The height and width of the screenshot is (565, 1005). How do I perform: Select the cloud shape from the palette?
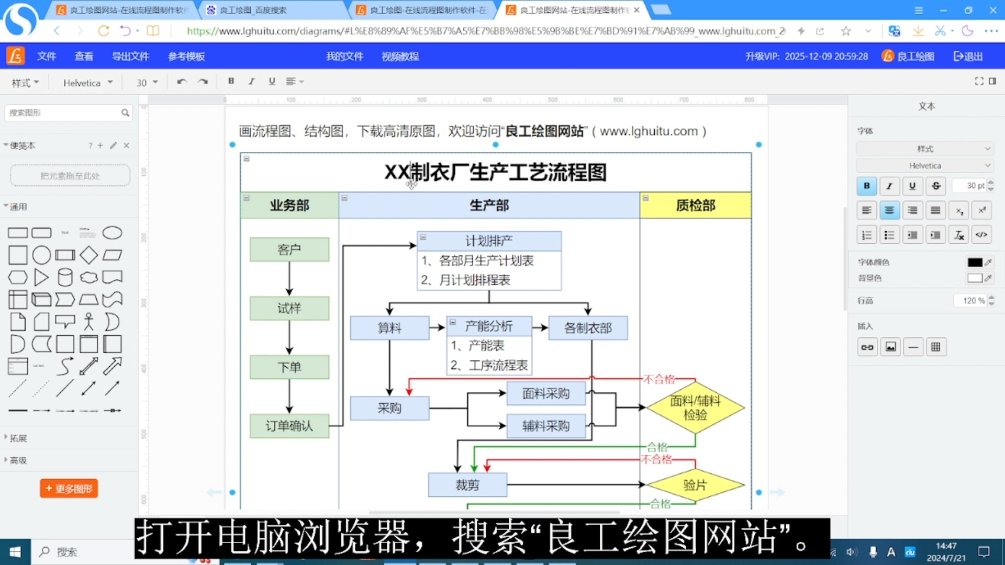[x=88, y=277]
